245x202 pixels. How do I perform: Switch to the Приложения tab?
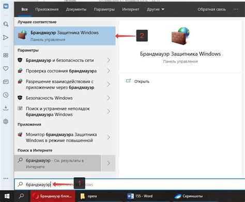pyautogui.click(x=47, y=9)
